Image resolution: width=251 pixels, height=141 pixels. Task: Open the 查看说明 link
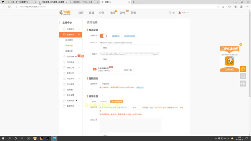click(x=140, y=87)
